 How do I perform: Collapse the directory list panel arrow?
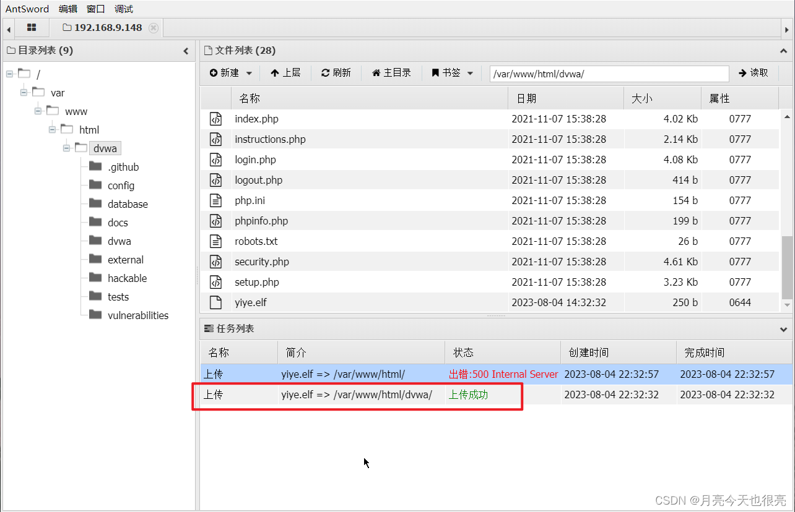coord(186,51)
